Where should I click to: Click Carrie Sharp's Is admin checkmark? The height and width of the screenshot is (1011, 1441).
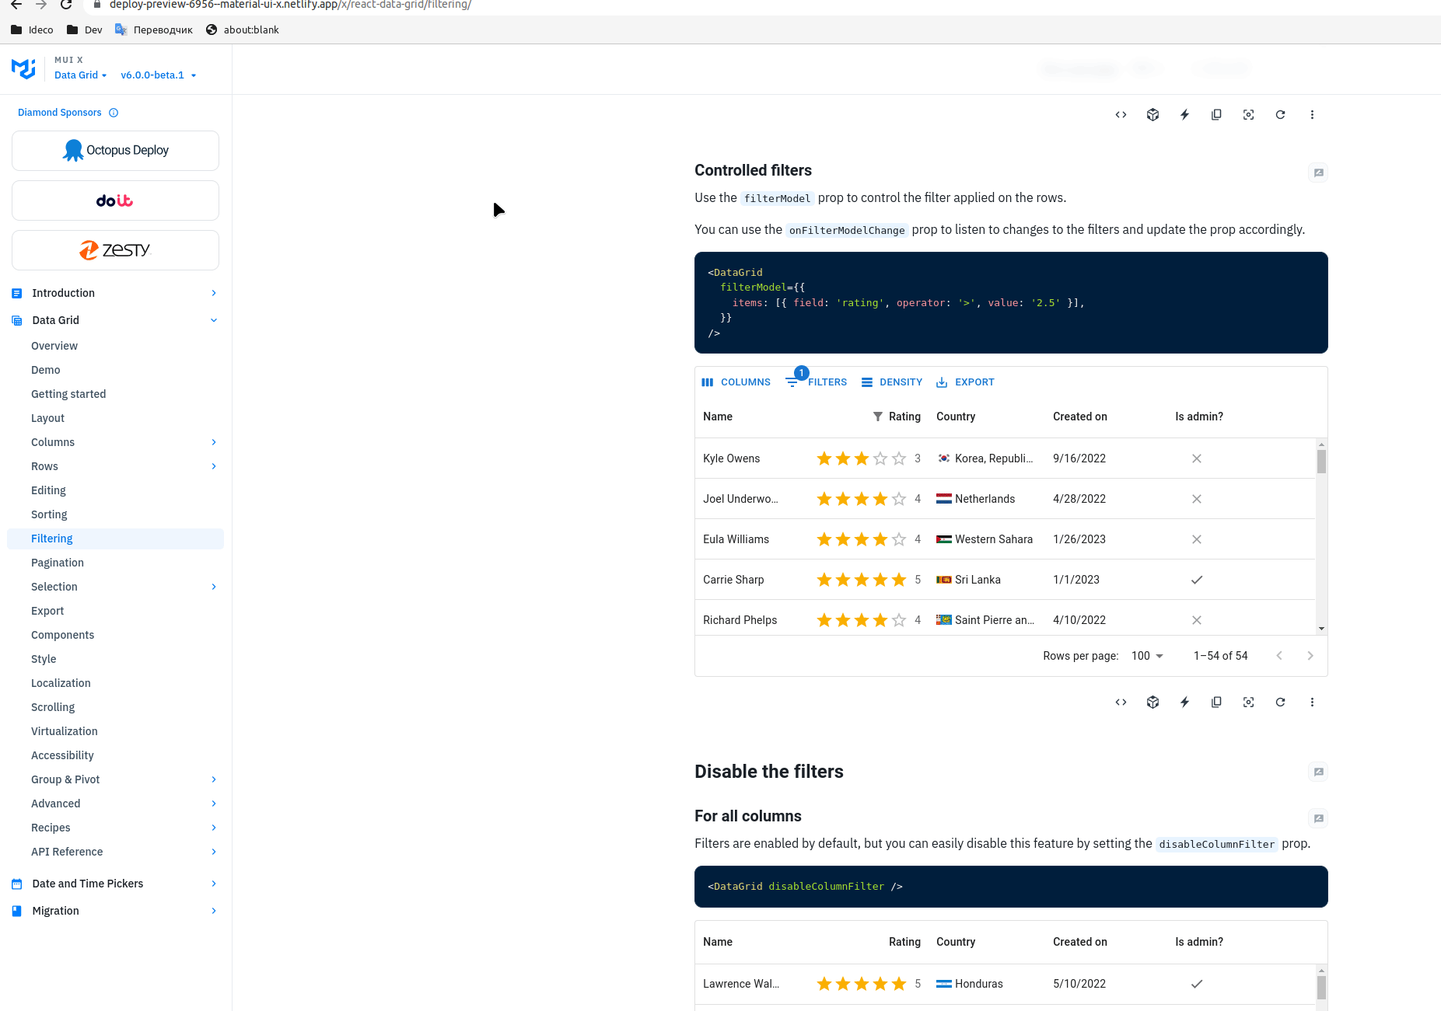pyautogui.click(x=1197, y=580)
